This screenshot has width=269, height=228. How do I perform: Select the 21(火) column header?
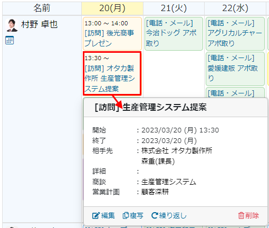(x=174, y=8)
